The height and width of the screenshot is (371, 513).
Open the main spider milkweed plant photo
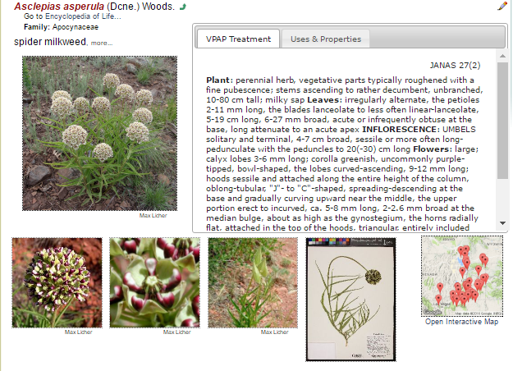(x=100, y=133)
